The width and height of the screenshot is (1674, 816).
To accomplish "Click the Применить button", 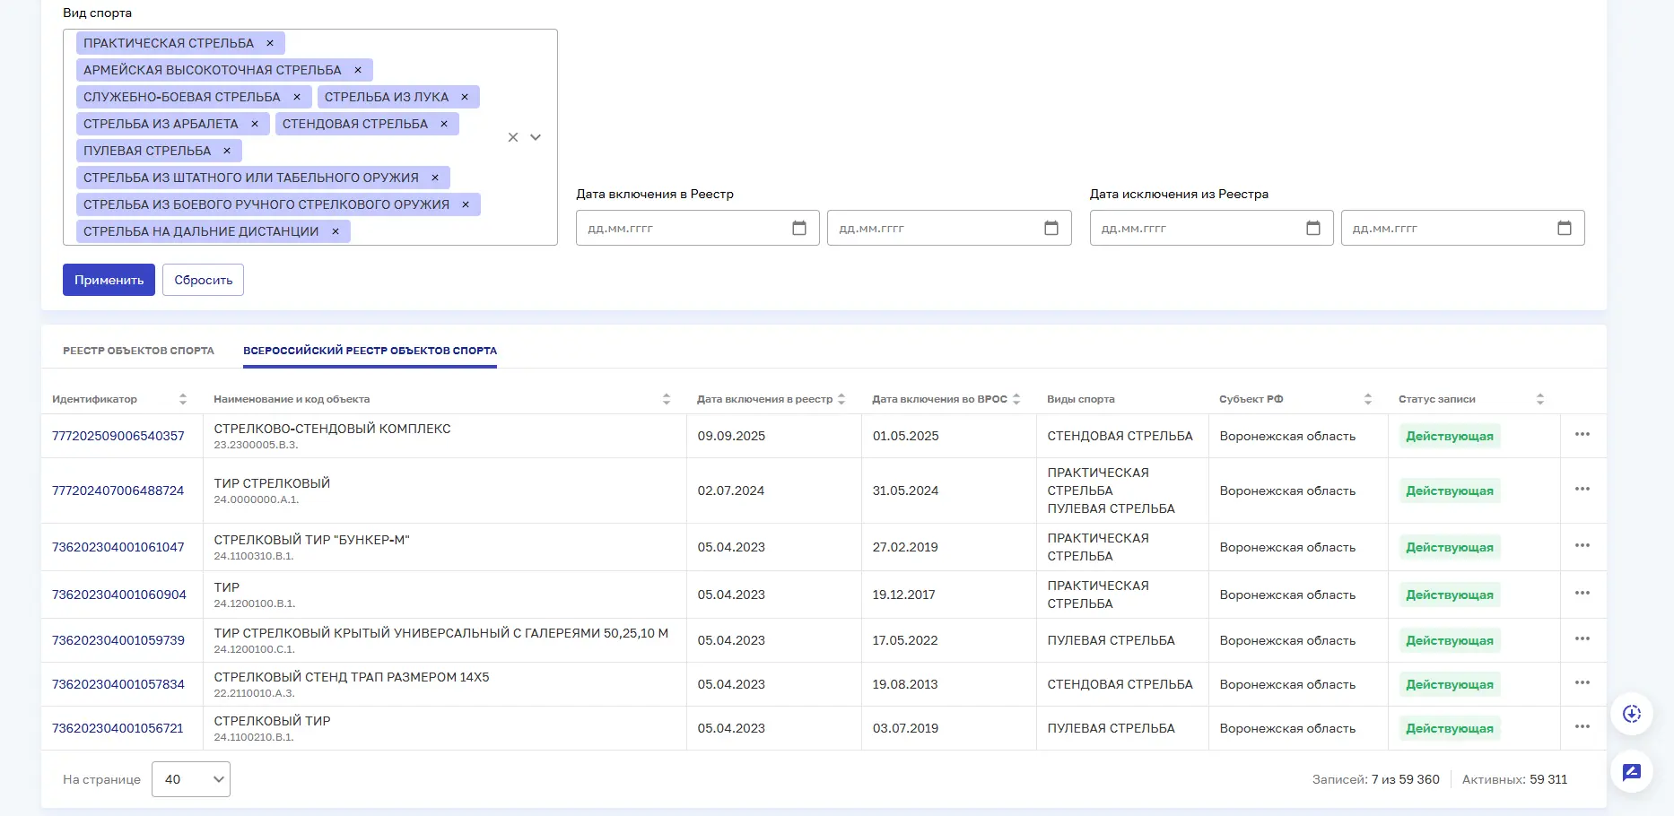I will coord(109,280).
